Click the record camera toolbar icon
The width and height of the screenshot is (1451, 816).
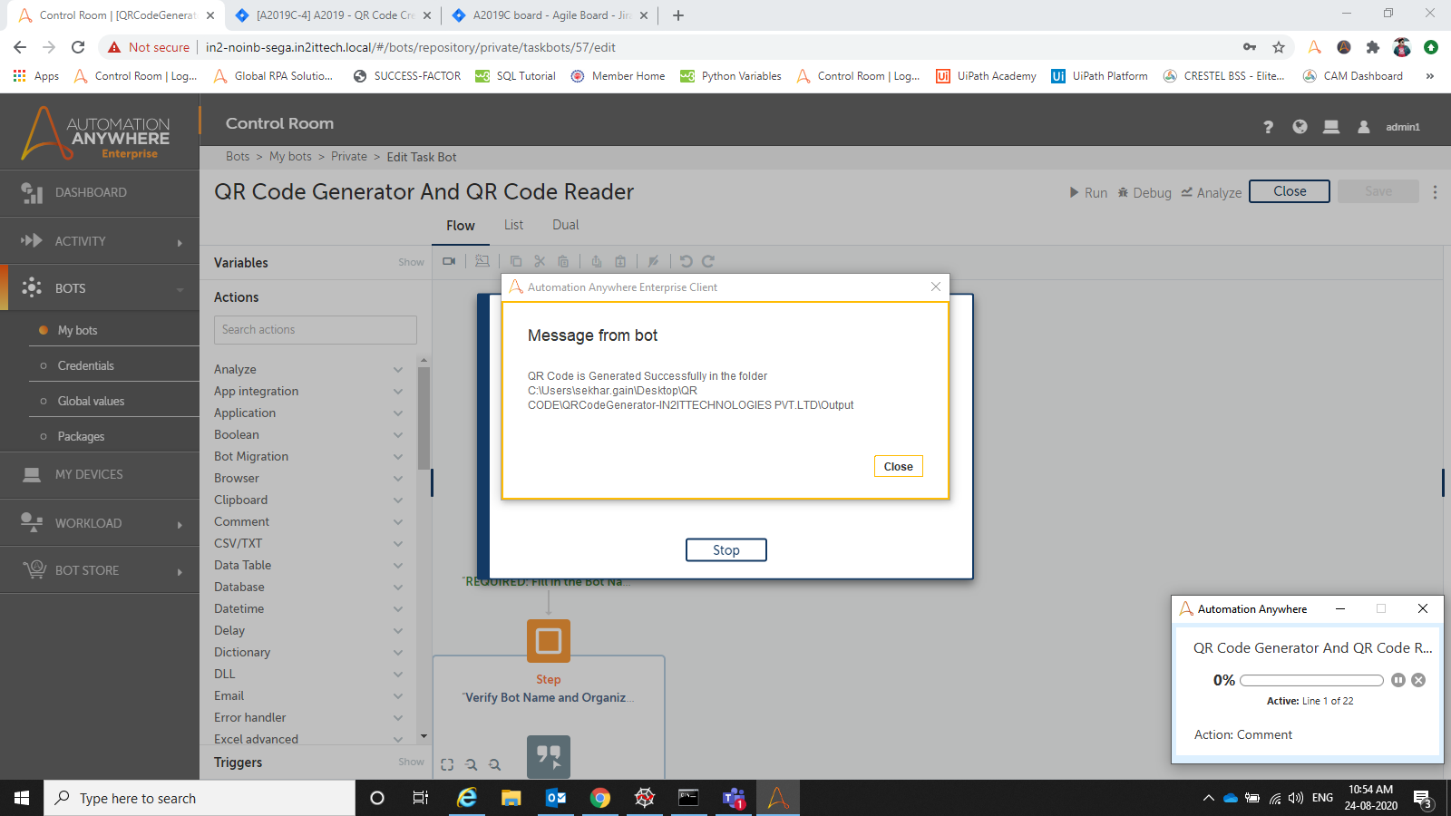[x=449, y=261]
